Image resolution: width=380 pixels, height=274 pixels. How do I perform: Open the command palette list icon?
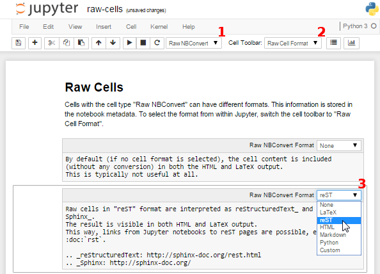[x=333, y=43]
